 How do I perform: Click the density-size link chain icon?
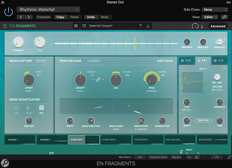pyautogui.click(x=98, y=80)
